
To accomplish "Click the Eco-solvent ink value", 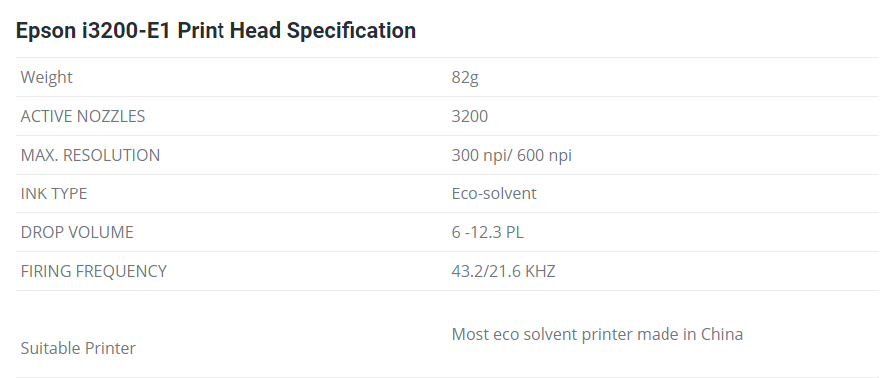I will [494, 193].
